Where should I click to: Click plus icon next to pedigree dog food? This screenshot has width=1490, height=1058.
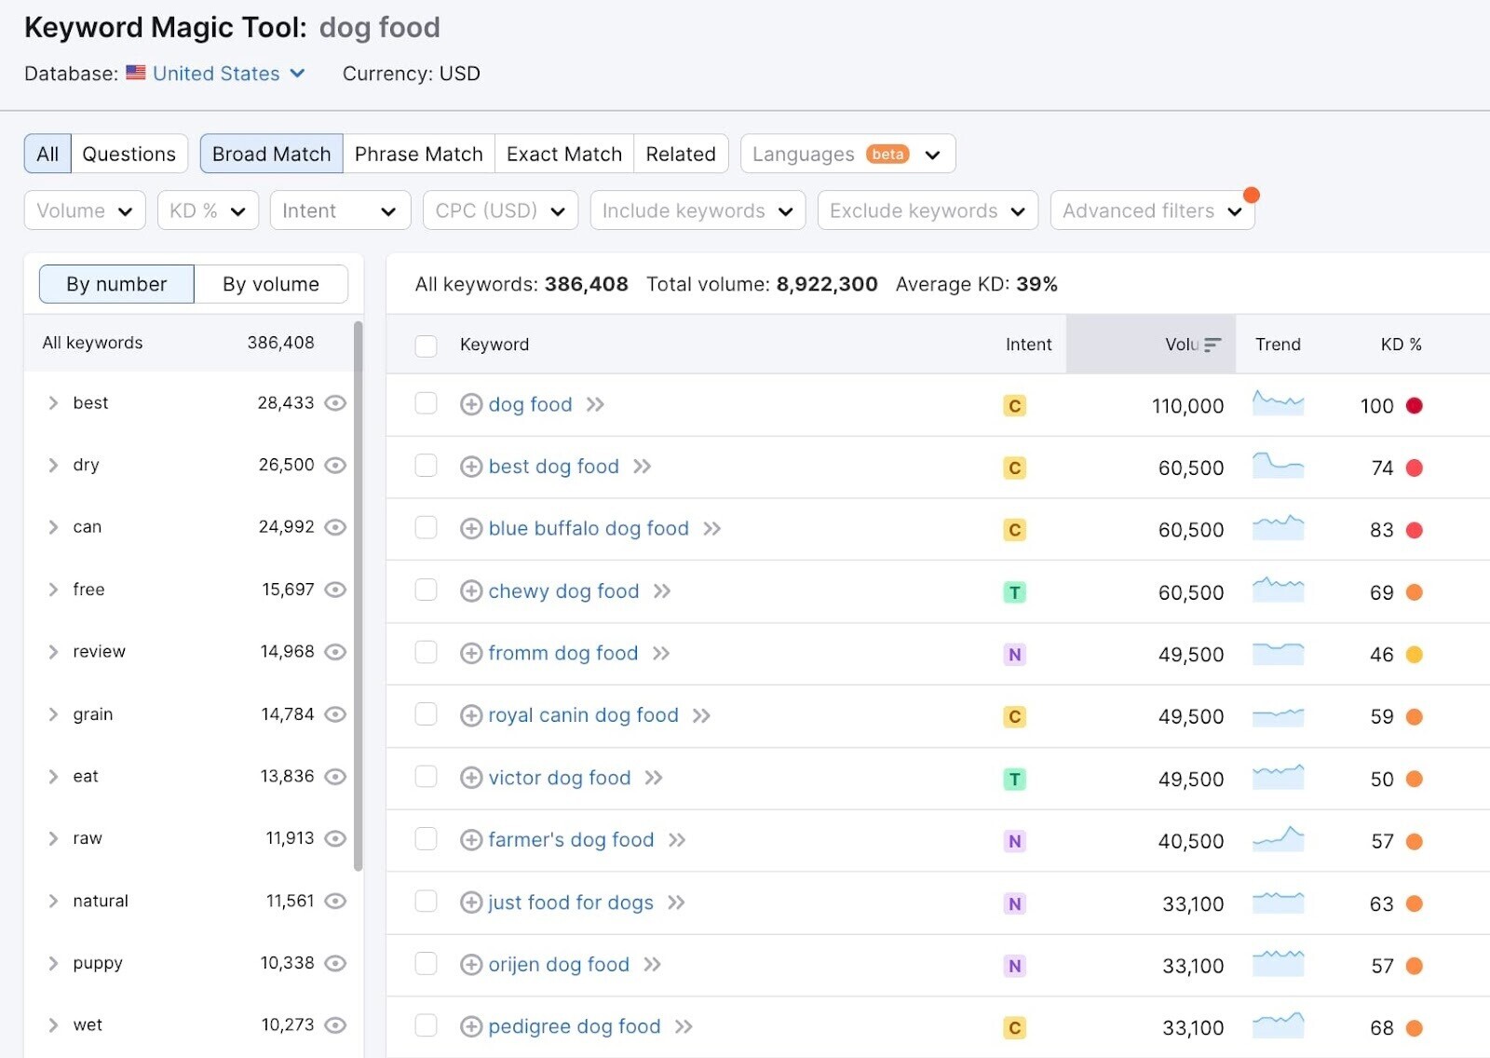[x=471, y=1026]
